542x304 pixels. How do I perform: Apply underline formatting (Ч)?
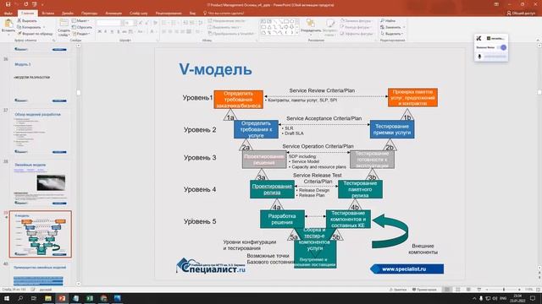(x=112, y=32)
